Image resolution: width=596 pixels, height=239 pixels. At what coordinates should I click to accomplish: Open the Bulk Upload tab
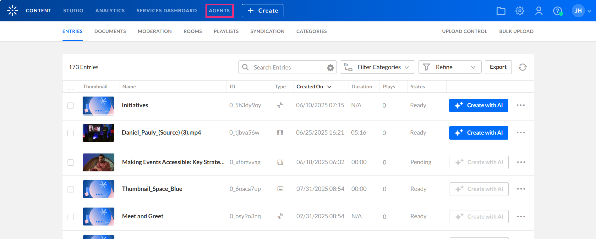click(x=516, y=31)
